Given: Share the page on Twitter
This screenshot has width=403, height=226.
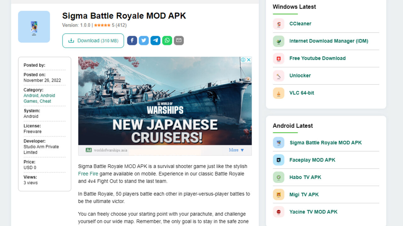Looking at the screenshot, I should (x=144, y=40).
